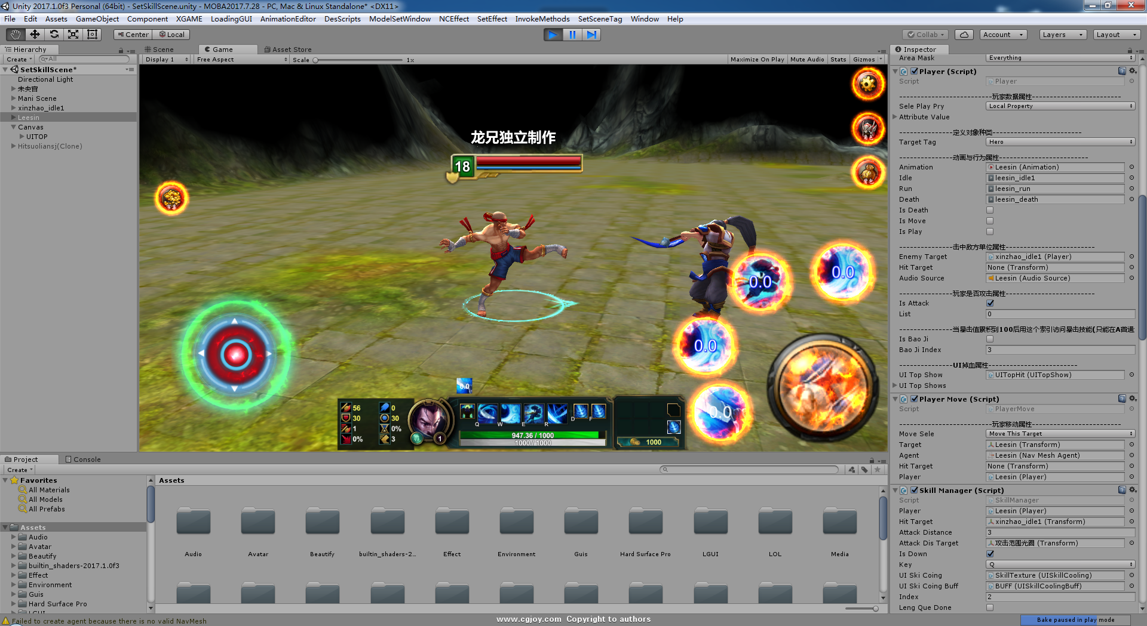Image resolution: width=1147 pixels, height=626 pixels.
Task: Expand xinzhao_idle1 in Hierarchy
Action: [x=13, y=108]
